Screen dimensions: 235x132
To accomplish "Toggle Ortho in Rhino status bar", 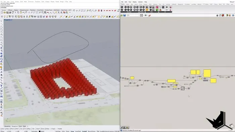I will tap(63, 131).
